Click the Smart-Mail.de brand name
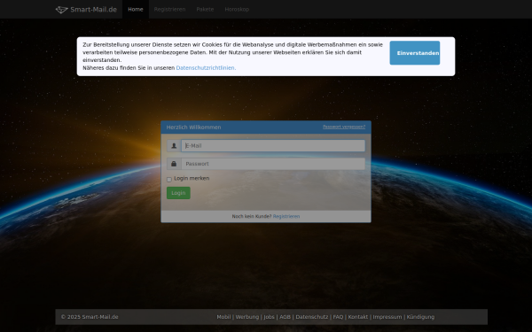Screen dimensions: 532x332 [94, 10]
